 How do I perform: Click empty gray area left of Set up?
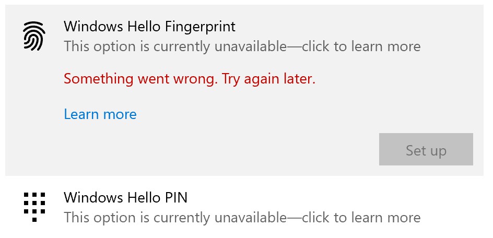[220, 149]
